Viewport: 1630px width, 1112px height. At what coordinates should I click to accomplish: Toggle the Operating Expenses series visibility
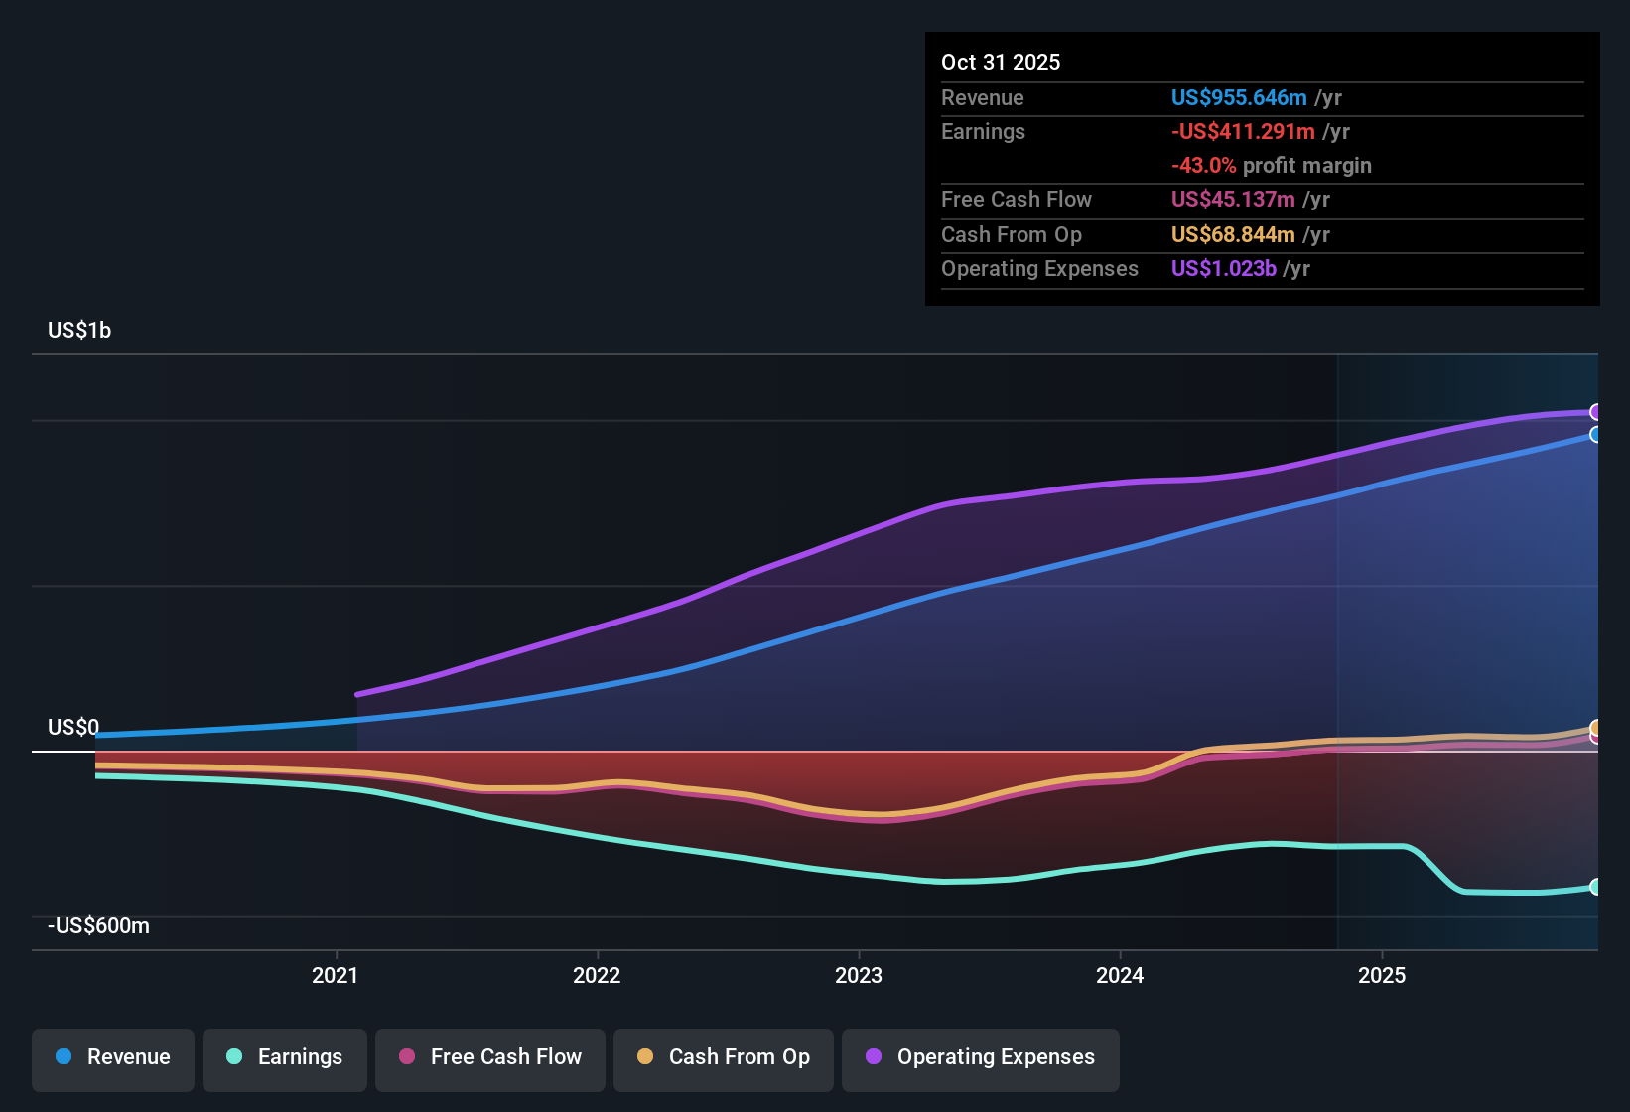(x=980, y=1058)
